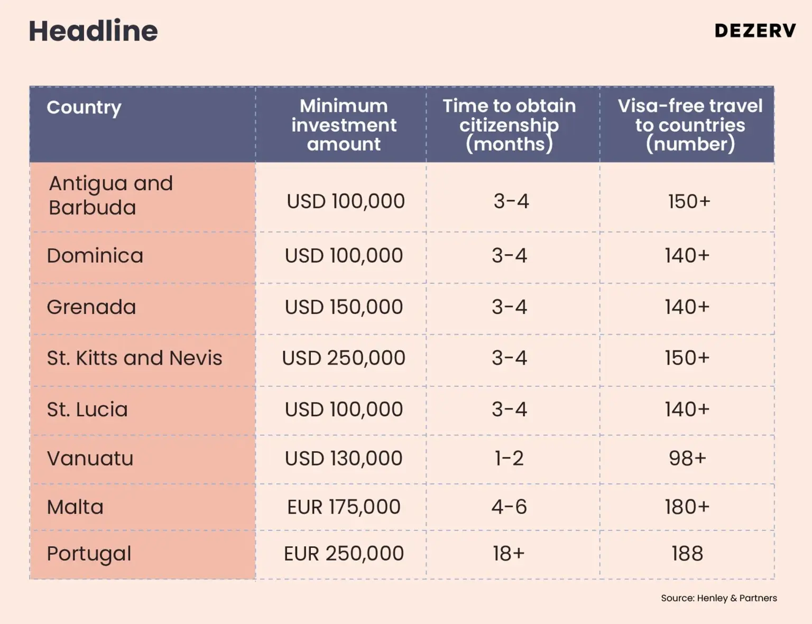Click the DEZERV logo
This screenshot has width=812, height=624.
[754, 31]
